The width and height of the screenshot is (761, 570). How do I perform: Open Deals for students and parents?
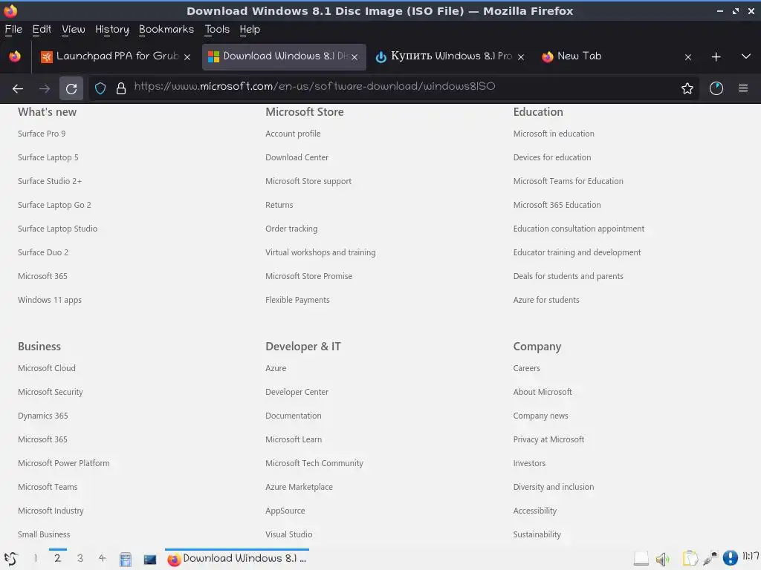tap(569, 276)
